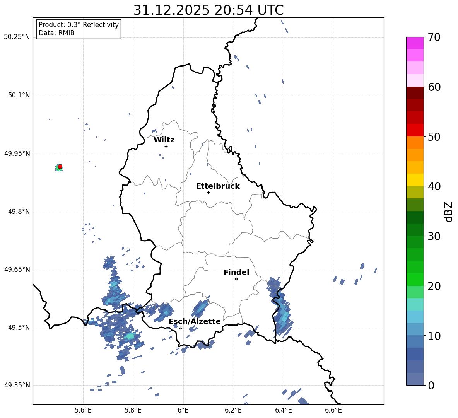
Task: Click the 49.8°N latitude label
Action: 19,212
